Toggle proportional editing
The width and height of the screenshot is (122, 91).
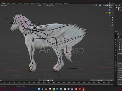click(x=52, y=5)
